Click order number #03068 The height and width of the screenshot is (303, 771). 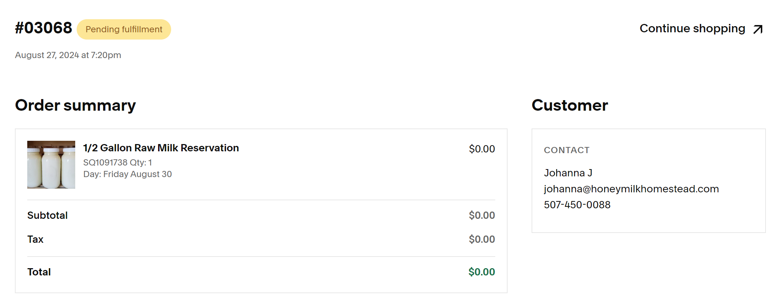click(44, 28)
